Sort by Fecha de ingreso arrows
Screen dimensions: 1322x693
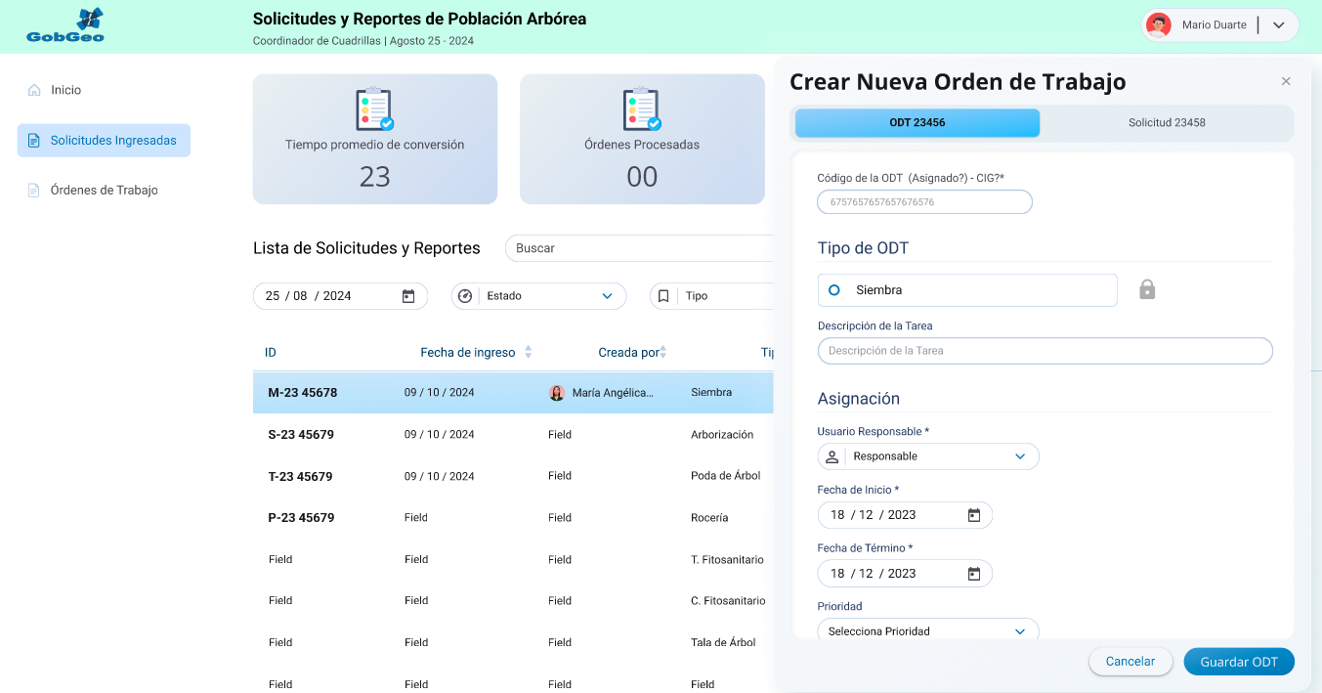(529, 352)
